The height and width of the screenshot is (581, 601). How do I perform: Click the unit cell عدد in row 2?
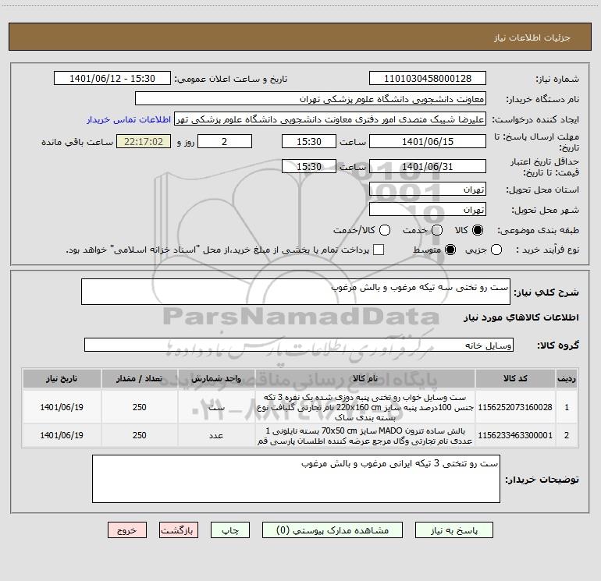pos(216,435)
